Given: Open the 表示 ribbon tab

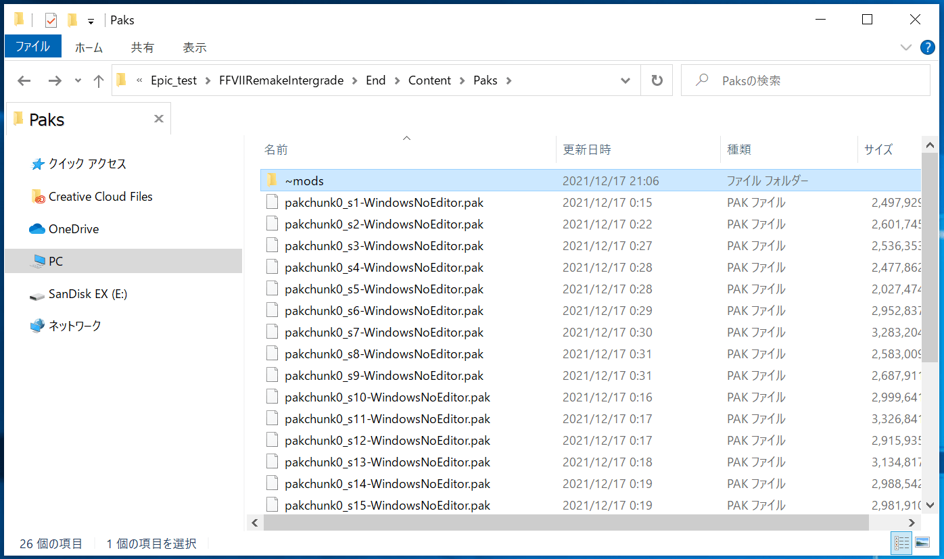Looking at the screenshot, I should click(x=194, y=47).
